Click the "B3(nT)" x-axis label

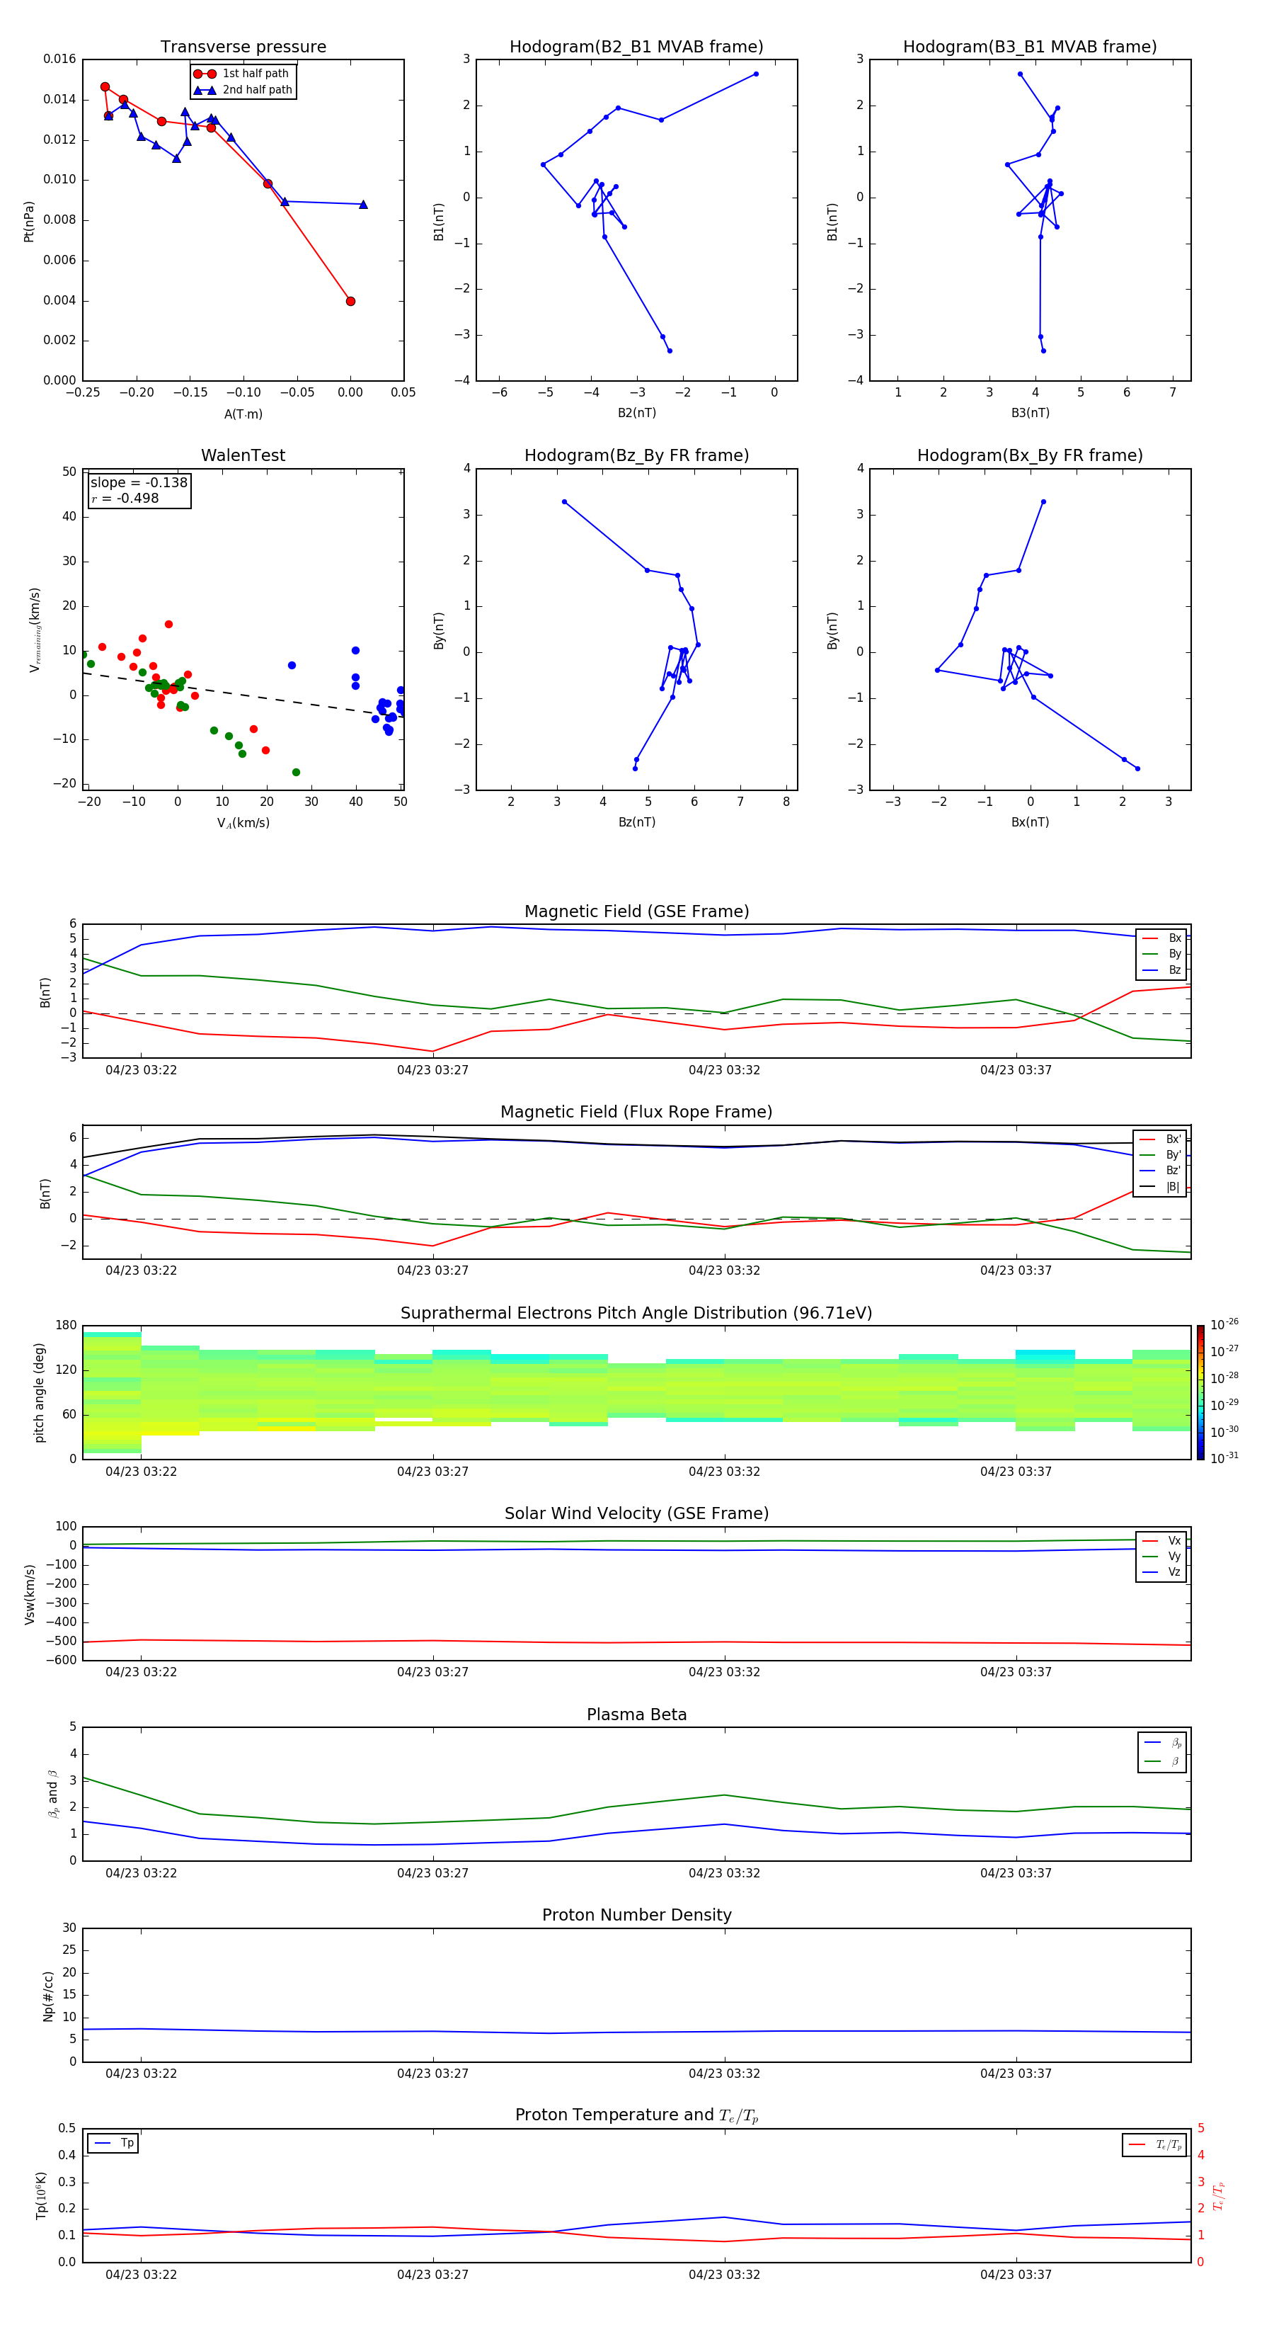(1030, 413)
